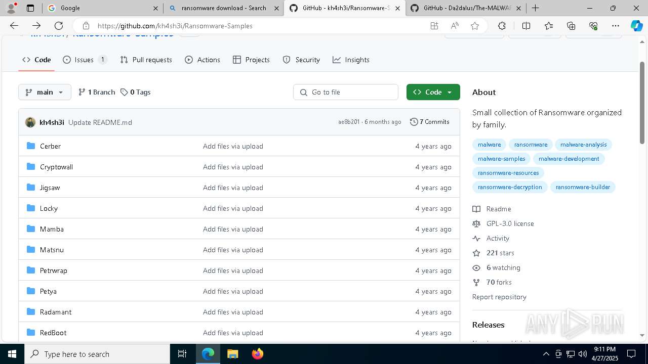Click the browser forward arrow
This screenshot has width=648, height=364.
point(36,26)
